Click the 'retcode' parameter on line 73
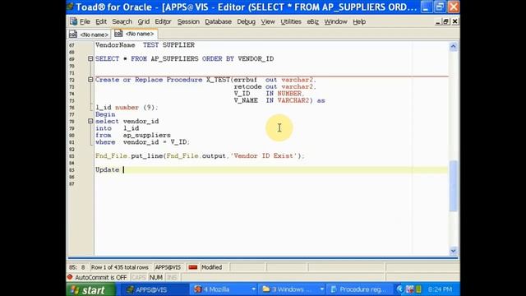Image resolution: width=526 pixels, height=296 pixels. pyautogui.click(x=247, y=86)
